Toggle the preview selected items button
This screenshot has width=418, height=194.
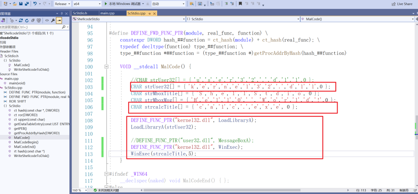[x=59, y=20]
